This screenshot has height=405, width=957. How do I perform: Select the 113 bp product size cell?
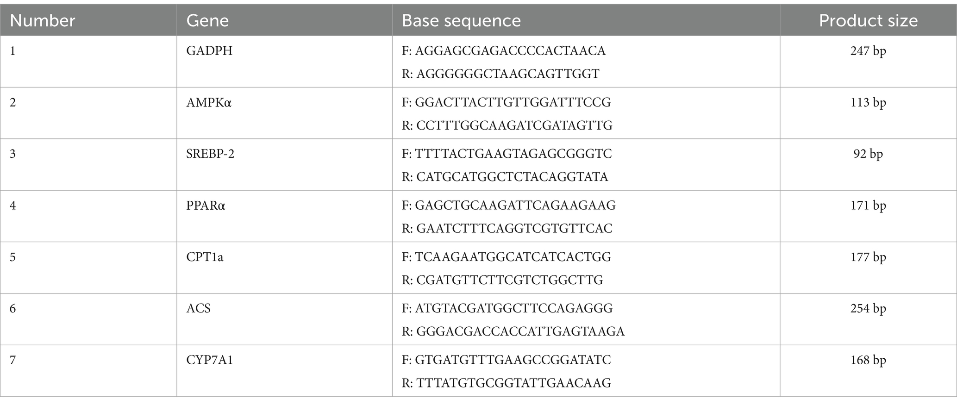[x=868, y=102]
